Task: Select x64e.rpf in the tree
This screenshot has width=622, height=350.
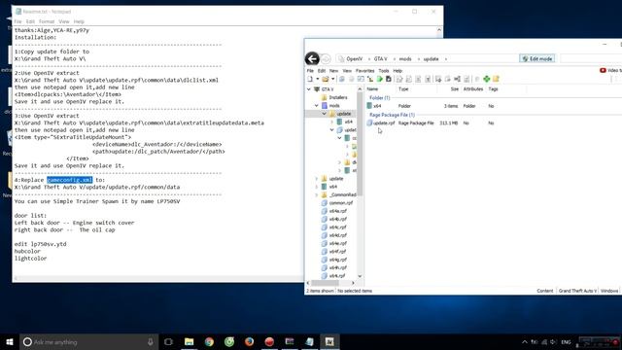Action: coord(338,243)
